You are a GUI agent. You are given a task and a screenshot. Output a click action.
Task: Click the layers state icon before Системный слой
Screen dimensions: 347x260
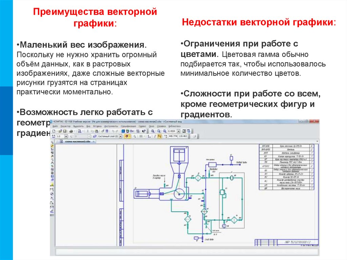click(x=94, y=136)
